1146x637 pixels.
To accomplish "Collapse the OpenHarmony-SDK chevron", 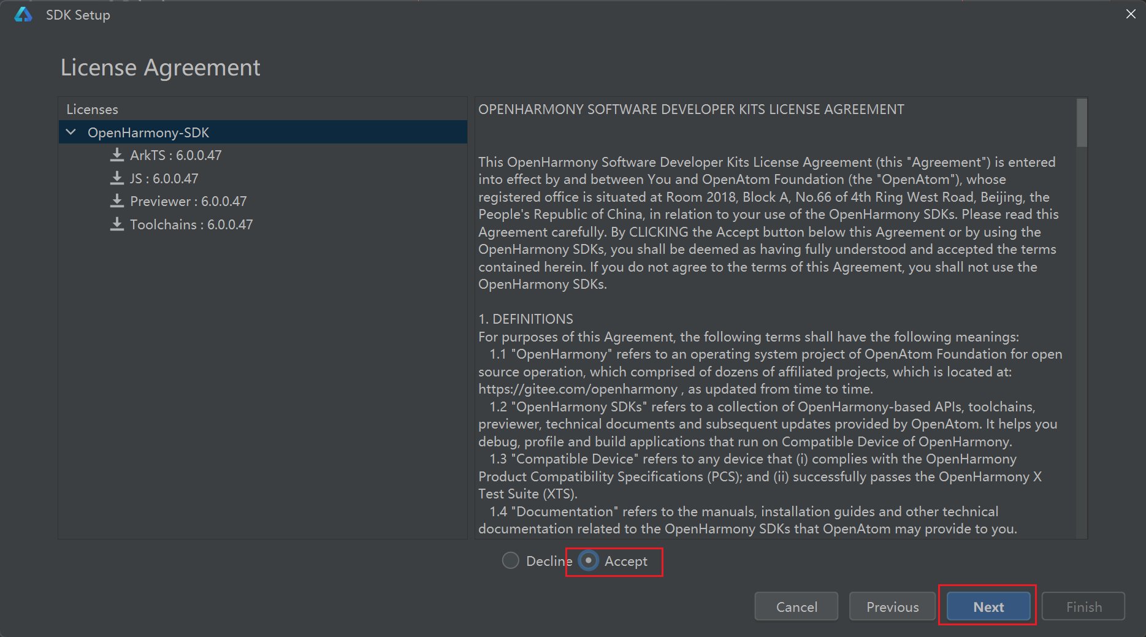I will (71, 132).
